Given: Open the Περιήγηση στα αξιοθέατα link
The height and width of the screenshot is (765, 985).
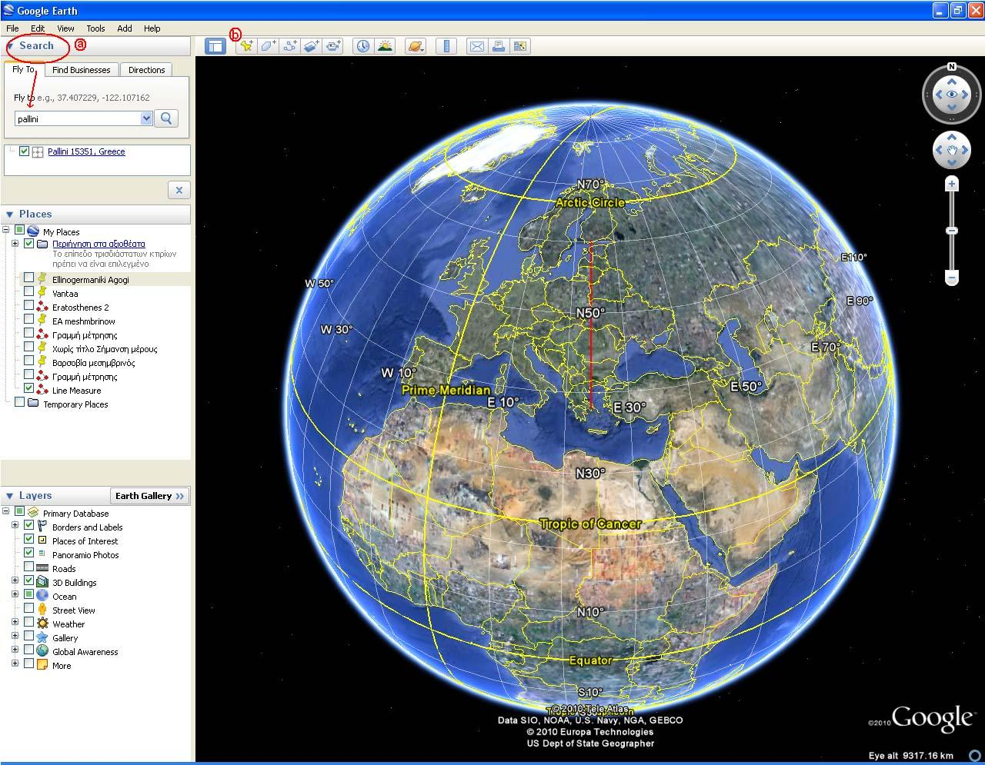Looking at the screenshot, I should 98,244.
